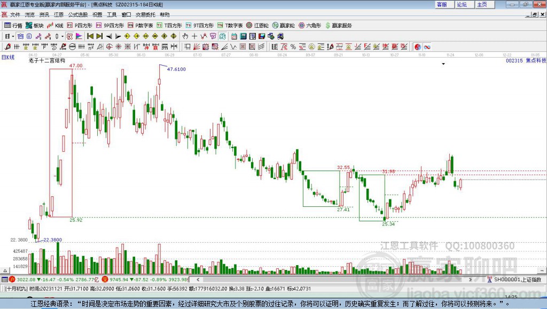Click the black right arrow icon
Screen dimensions: 547x309
pos(118,36)
